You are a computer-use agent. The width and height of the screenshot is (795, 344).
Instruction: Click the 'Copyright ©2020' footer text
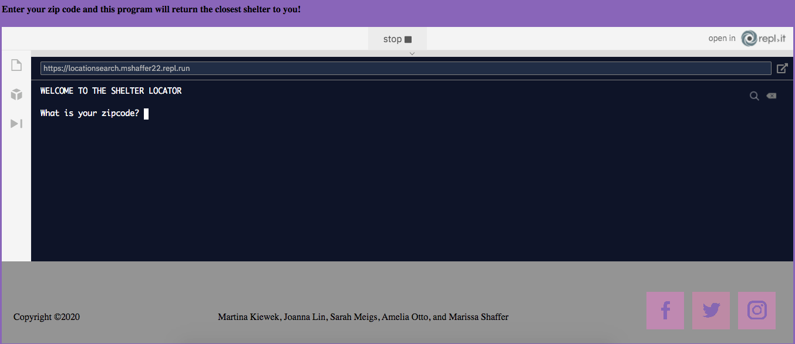[x=47, y=317]
